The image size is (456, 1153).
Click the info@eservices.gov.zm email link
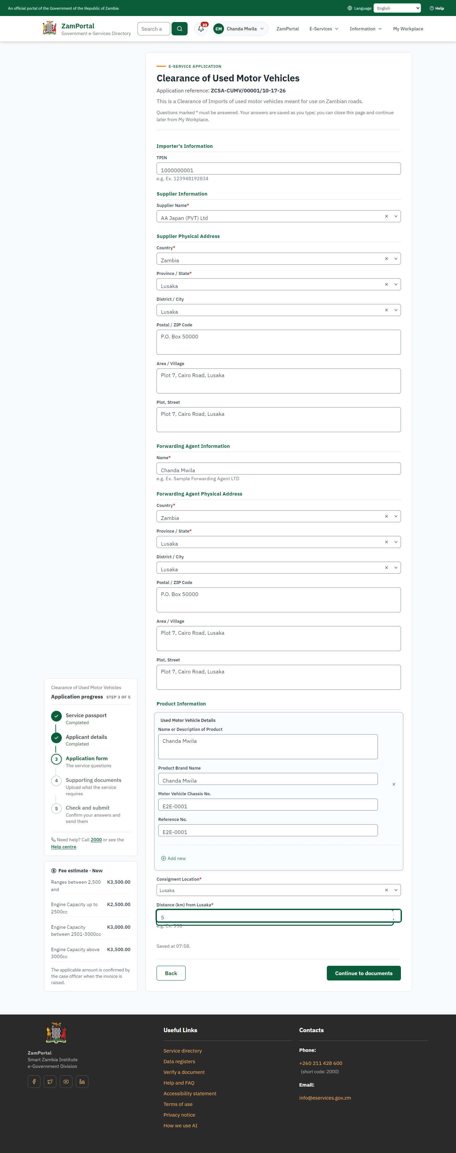pos(325,1098)
